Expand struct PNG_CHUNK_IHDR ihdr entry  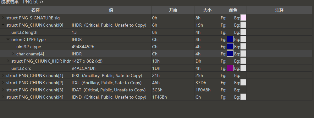pyautogui.click(x=8, y=61)
